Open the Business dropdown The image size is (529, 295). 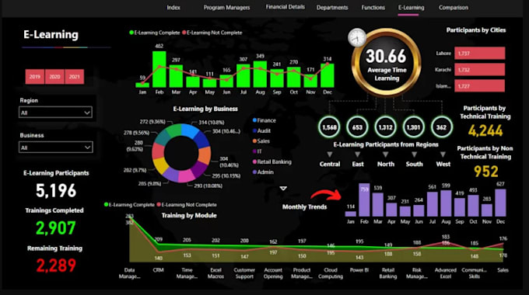point(56,147)
